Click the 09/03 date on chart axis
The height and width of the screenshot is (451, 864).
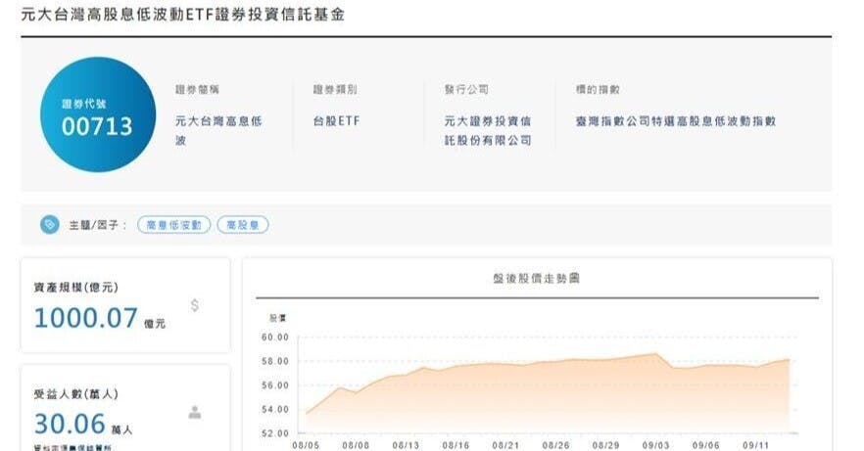pyautogui.click(x=657, y=444)
